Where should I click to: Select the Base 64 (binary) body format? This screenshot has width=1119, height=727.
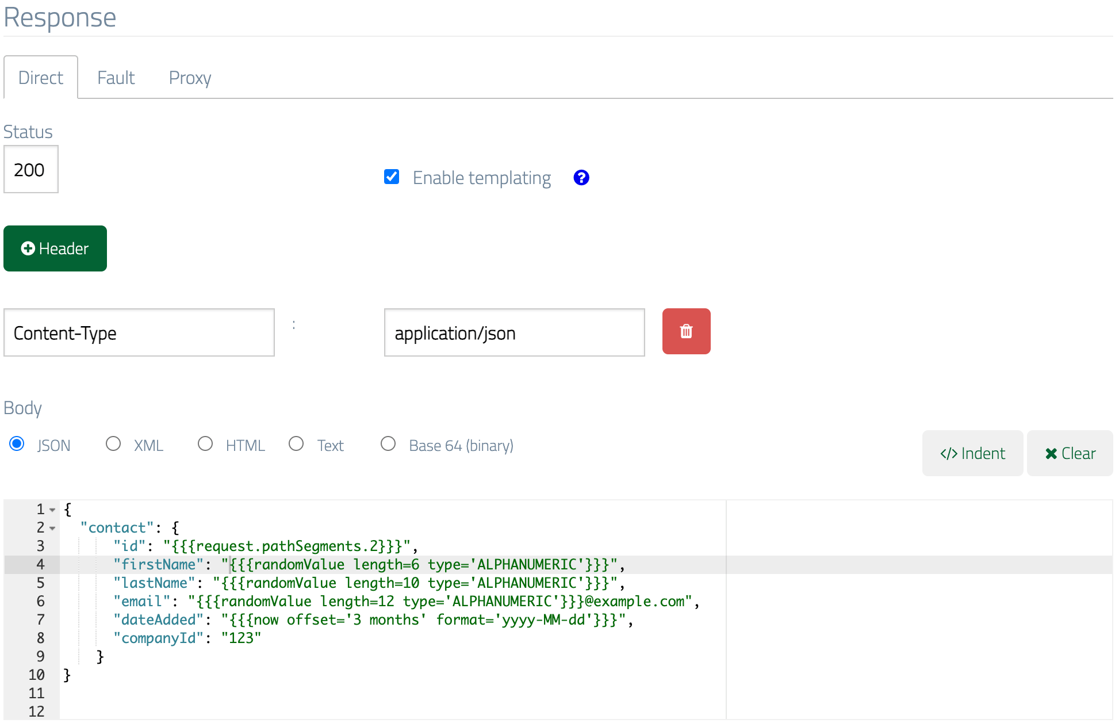click(388, 443)
